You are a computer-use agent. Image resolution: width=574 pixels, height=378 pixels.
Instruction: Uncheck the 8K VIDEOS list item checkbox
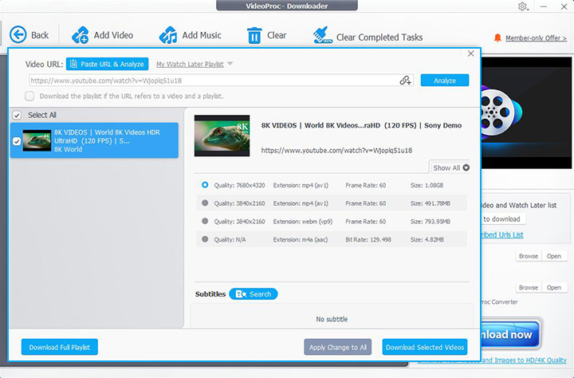[x=17, y=141]
